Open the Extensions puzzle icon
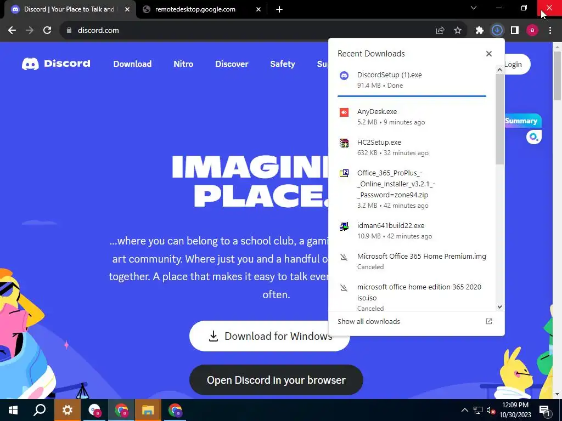562x421 pixels. click(x=480, y=31)
